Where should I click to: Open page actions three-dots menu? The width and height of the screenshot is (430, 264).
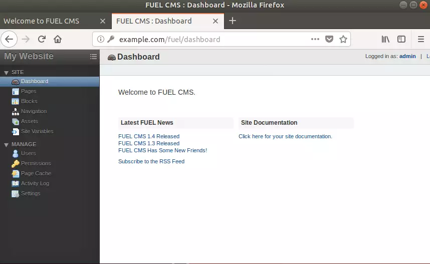tap(315, 39)
